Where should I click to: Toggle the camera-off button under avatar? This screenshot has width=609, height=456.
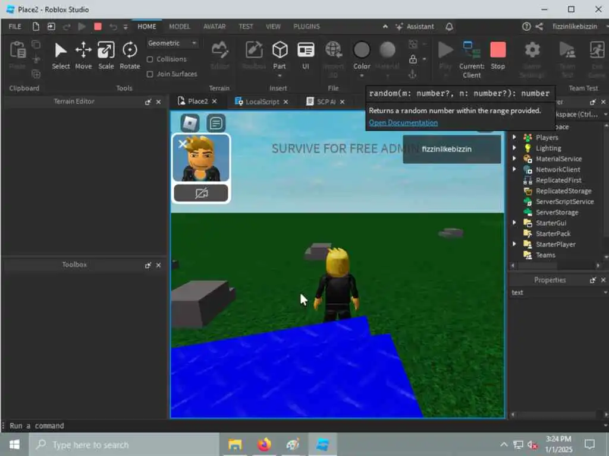click(201, 193)
